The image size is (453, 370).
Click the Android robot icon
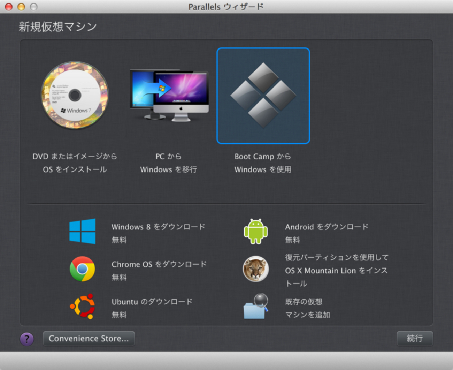coord(256,231)
